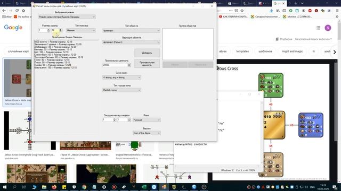Open the list all tabs chevron

(x=302, y=3)
